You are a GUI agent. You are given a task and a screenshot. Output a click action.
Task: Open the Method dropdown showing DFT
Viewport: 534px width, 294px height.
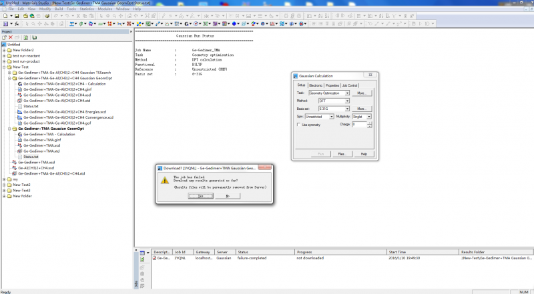[x=347, y=101]
